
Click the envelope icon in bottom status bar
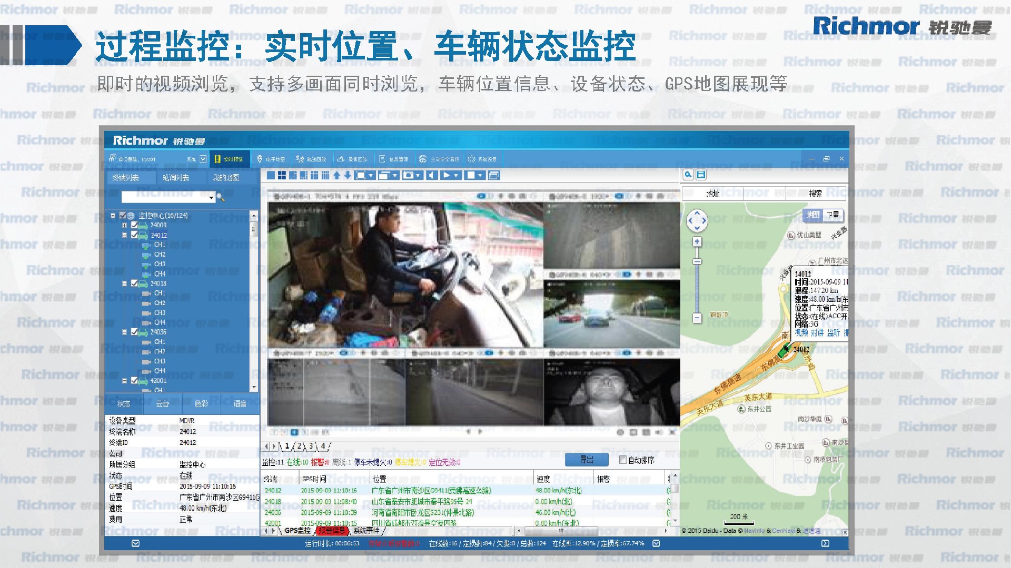pos(135,543)
